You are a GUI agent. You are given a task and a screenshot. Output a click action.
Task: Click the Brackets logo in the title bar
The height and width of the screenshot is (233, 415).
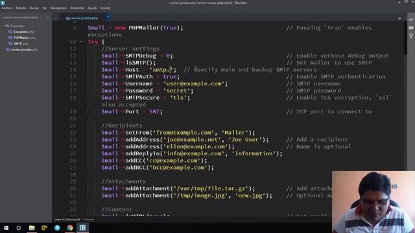pos(3,3)
